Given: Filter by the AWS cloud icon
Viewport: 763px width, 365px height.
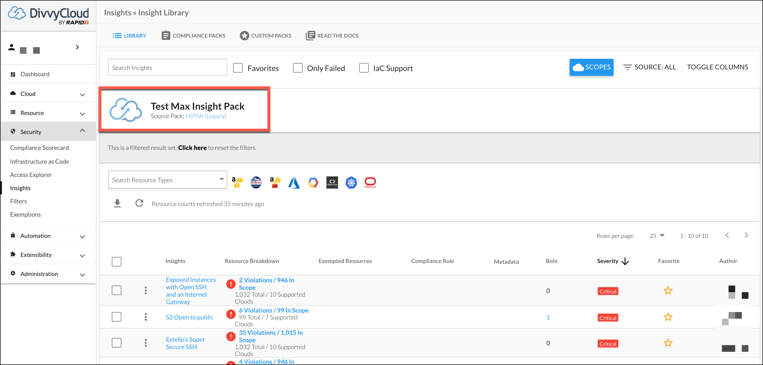Looking at the screenshot, I should pos(237,182).
